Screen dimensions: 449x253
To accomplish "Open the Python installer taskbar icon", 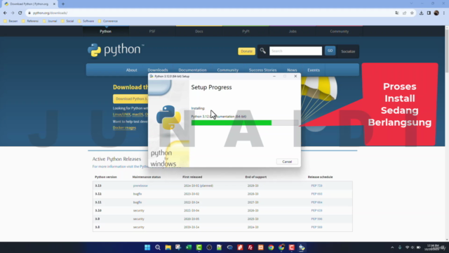I will tap(302, 247).
